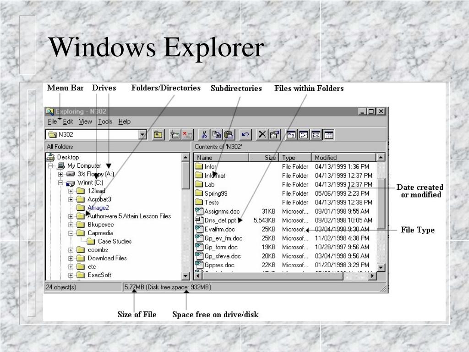Open the Edit menu
Image resolution: width=469 pixels, height=352 pixels.
[x=68, y=121]
